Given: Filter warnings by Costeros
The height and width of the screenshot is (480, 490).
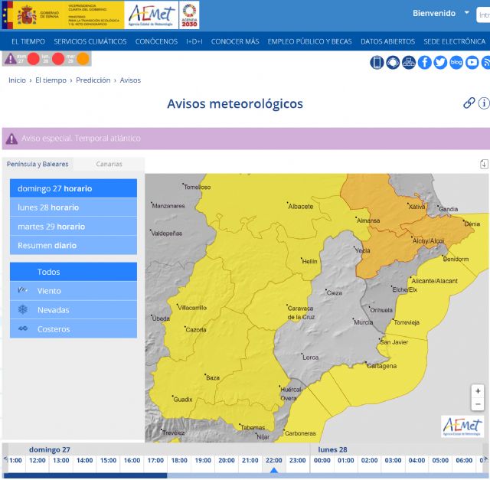Looking at the screenshot, I should point(73,329).
